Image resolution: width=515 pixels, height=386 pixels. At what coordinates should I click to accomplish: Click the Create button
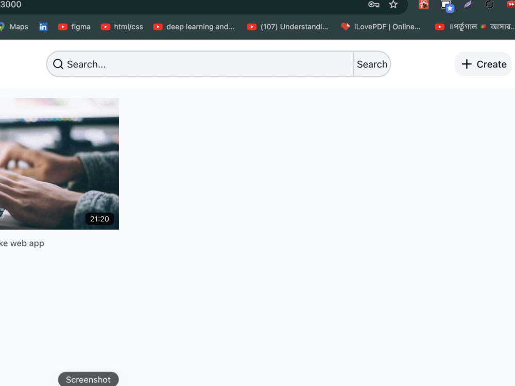[x=484, y=64]
